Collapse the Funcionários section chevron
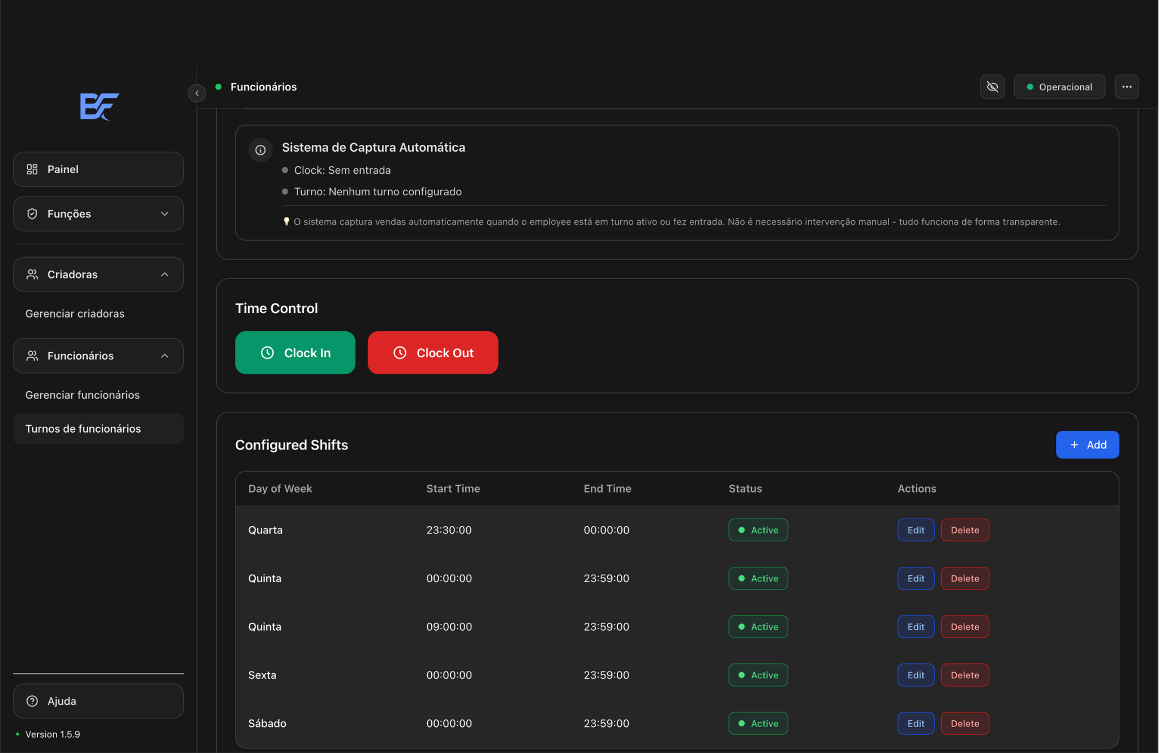This screenshot has height=753, width=1159. pyautogui.click(x=165, y=356)
